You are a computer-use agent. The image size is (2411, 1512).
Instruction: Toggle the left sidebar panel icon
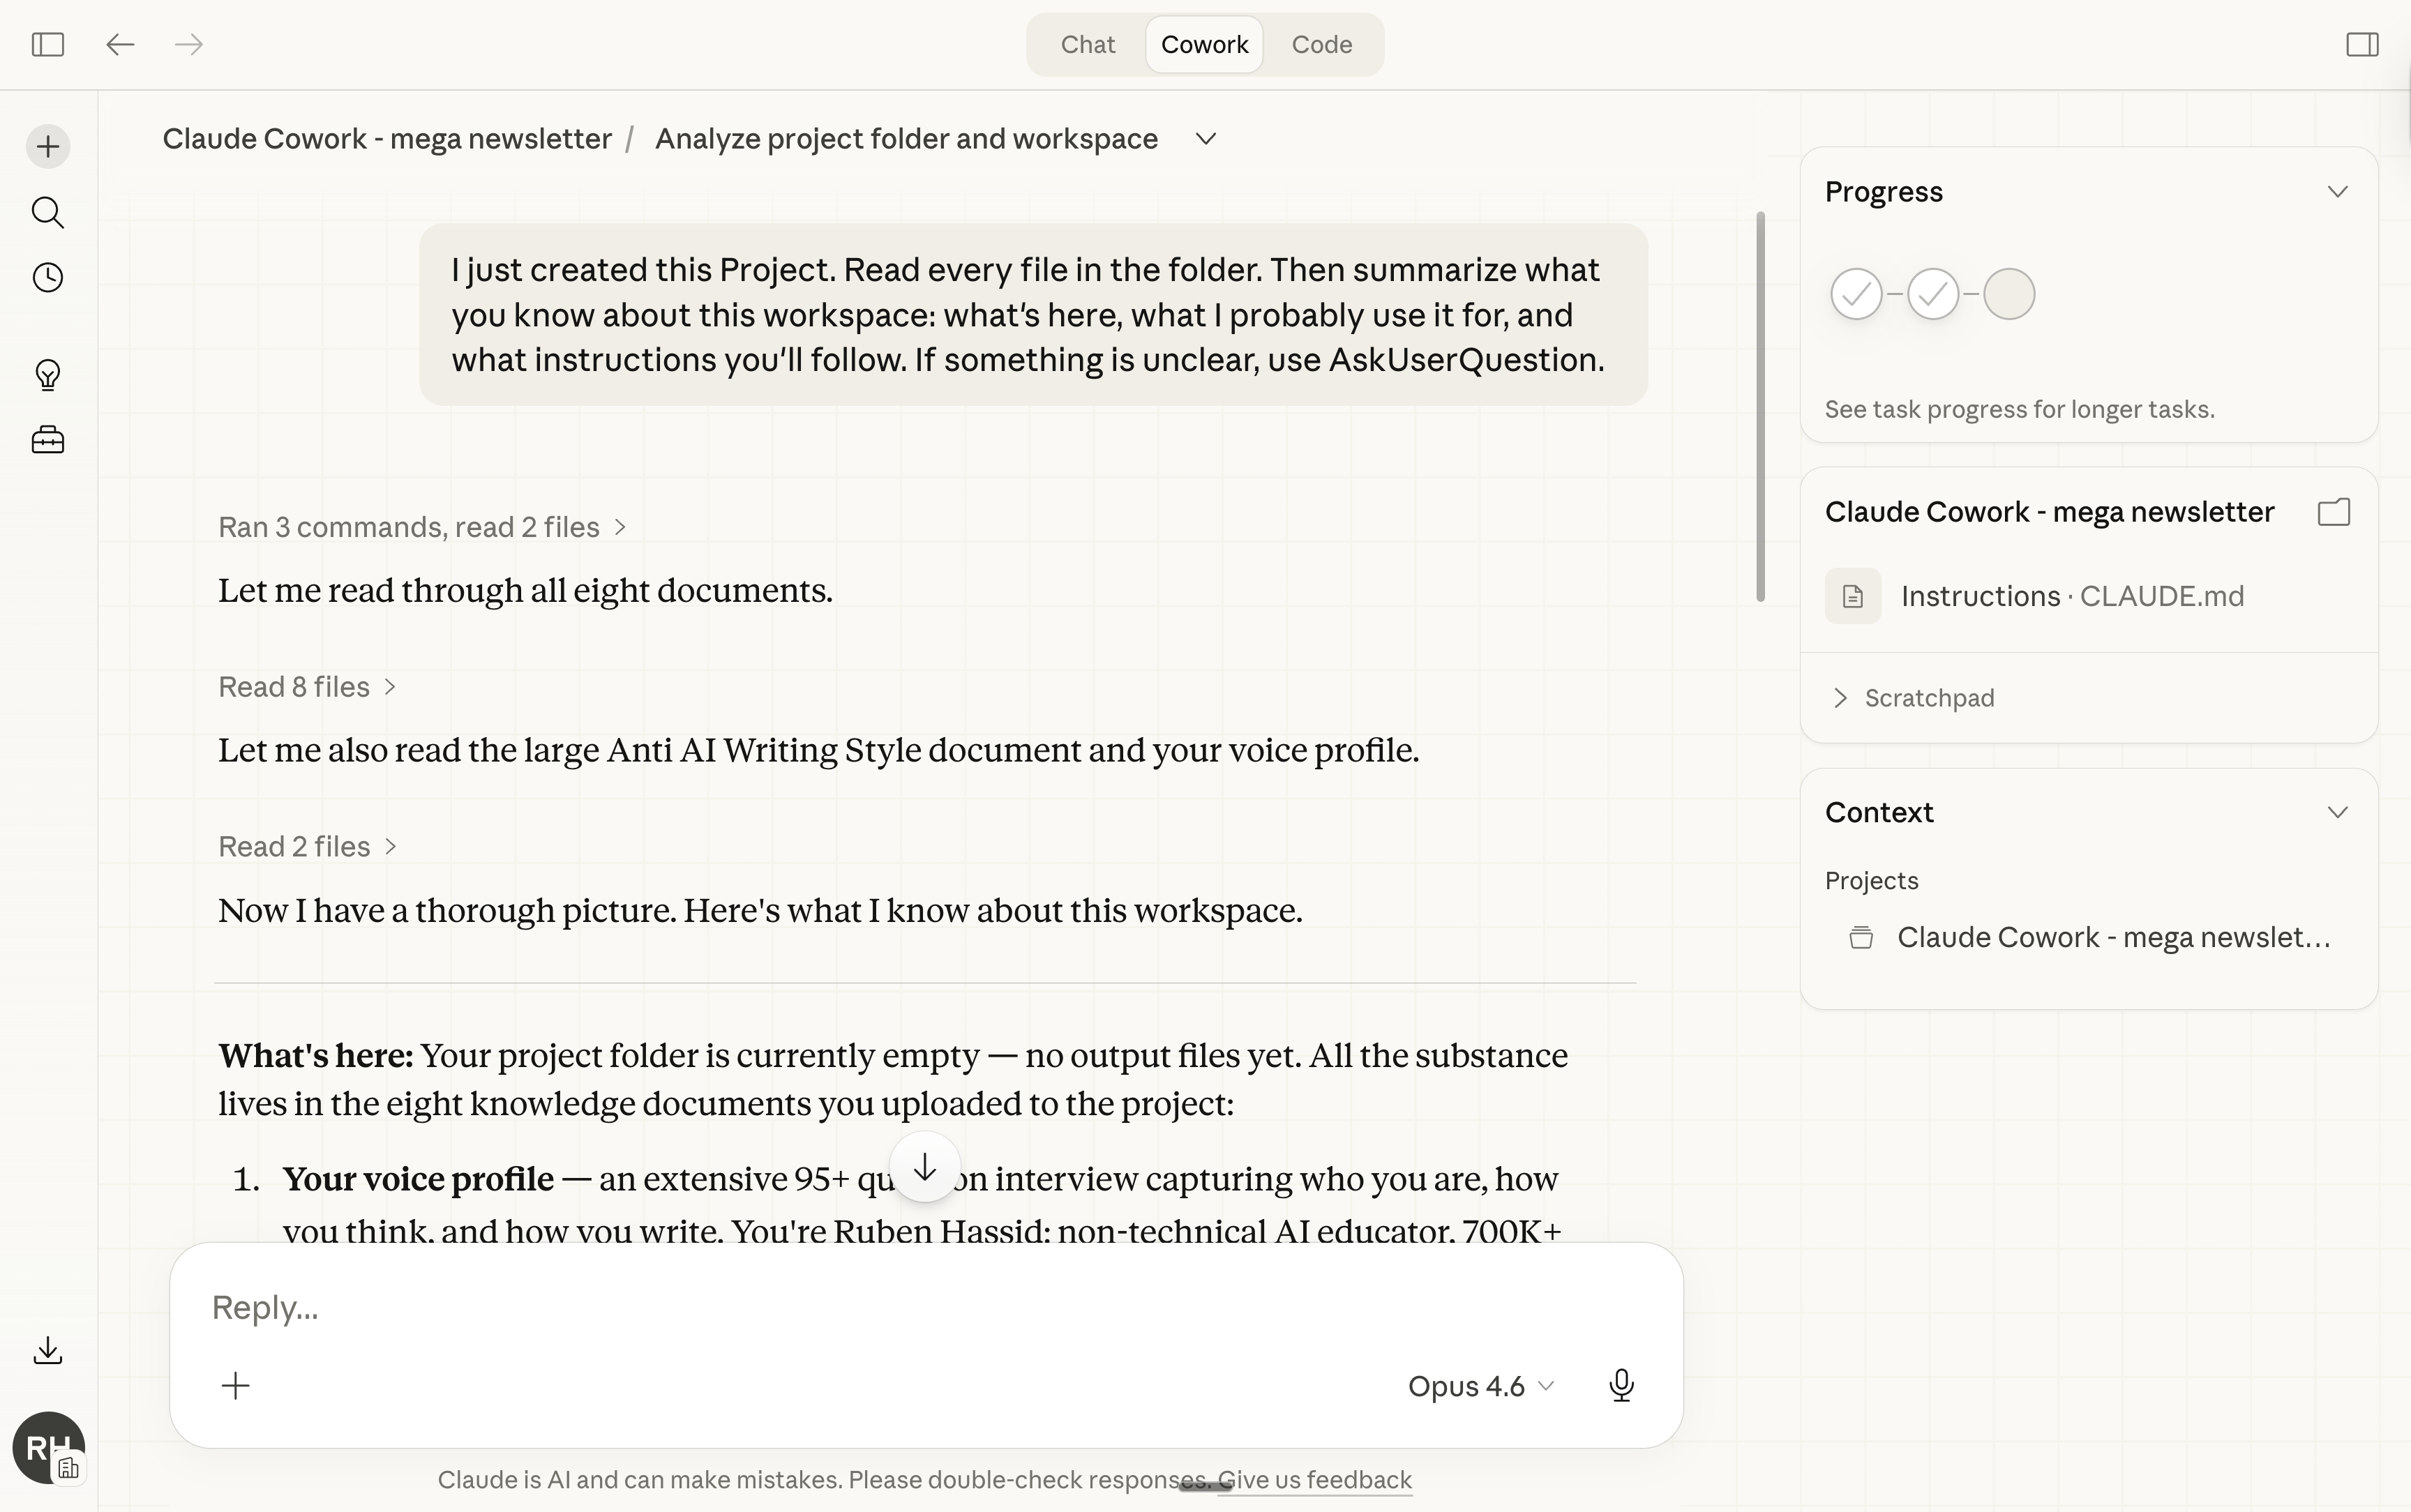[x=48, y=44]
